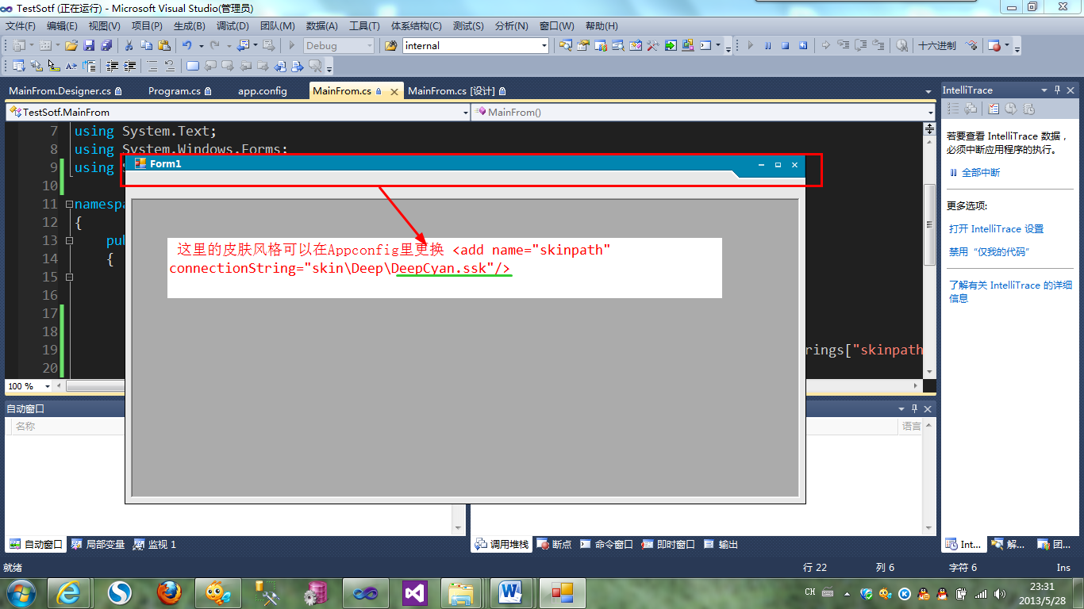Click the Paste clipboard icon
The image size is (1084, 609).
point(164,45)
